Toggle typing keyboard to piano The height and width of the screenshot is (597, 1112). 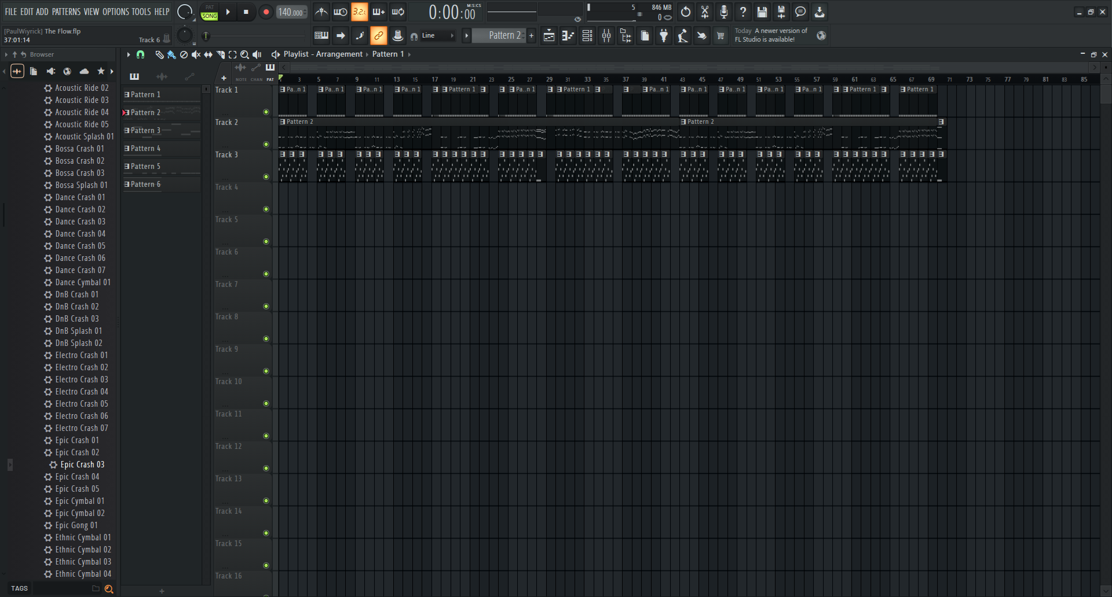click(321, 36)
